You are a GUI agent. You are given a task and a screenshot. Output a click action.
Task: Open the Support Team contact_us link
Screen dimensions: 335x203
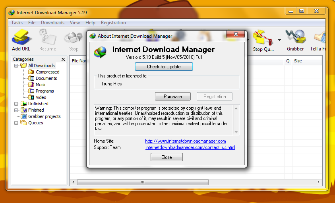click(190, 147)
